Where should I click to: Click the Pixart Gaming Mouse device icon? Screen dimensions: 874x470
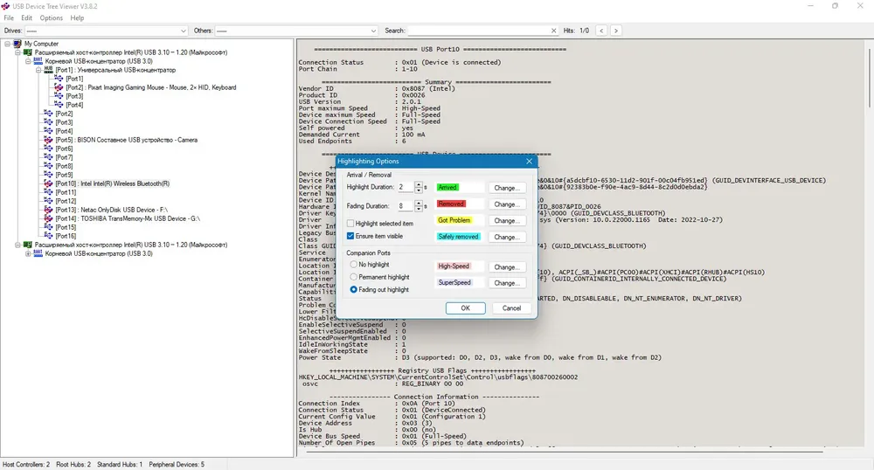[x=59, y=87]
